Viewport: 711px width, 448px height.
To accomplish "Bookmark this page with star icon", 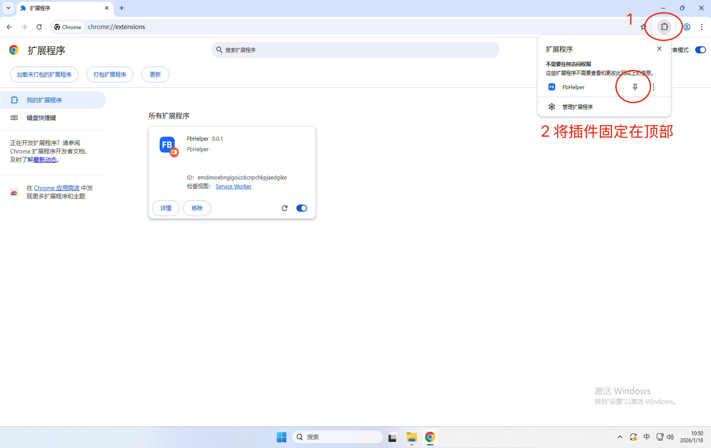I will point(644,27).
